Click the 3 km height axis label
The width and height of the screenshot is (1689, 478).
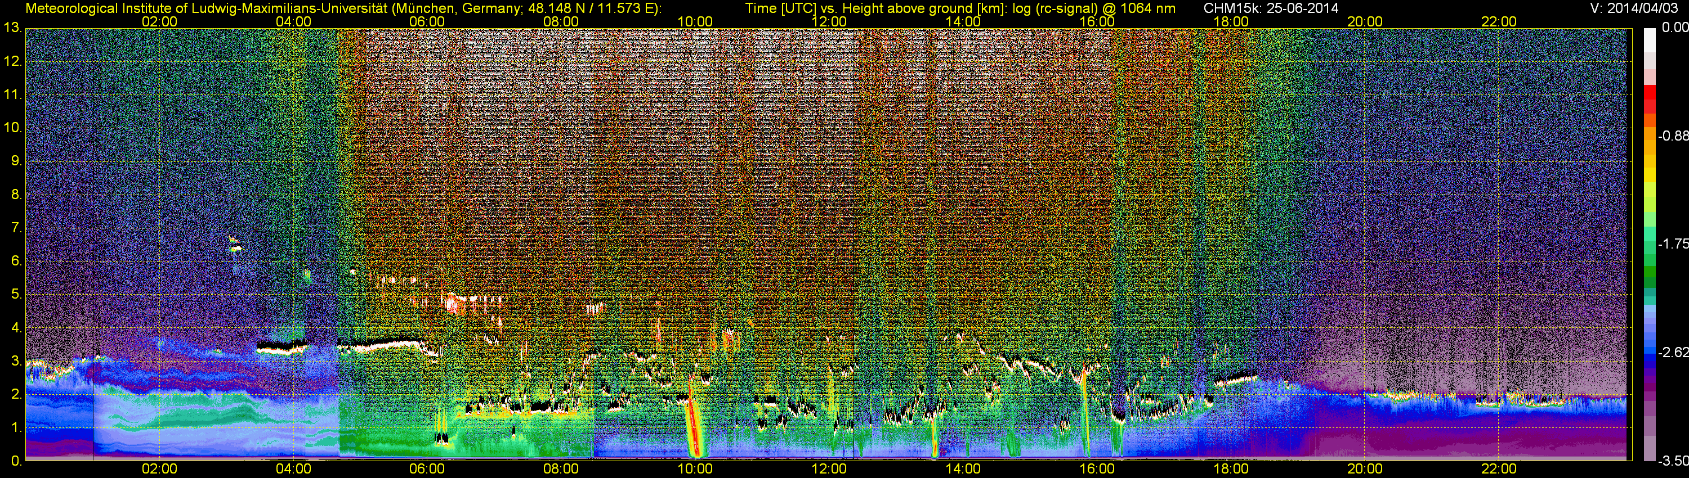tap(16, 361)
